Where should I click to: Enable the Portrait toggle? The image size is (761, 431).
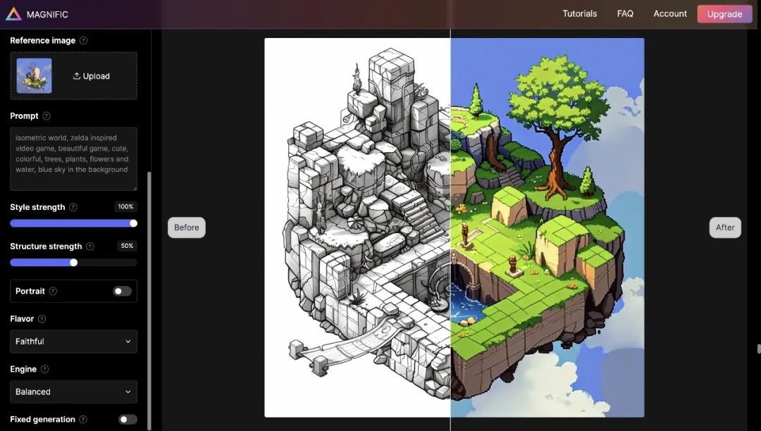(x=122, y=292)
